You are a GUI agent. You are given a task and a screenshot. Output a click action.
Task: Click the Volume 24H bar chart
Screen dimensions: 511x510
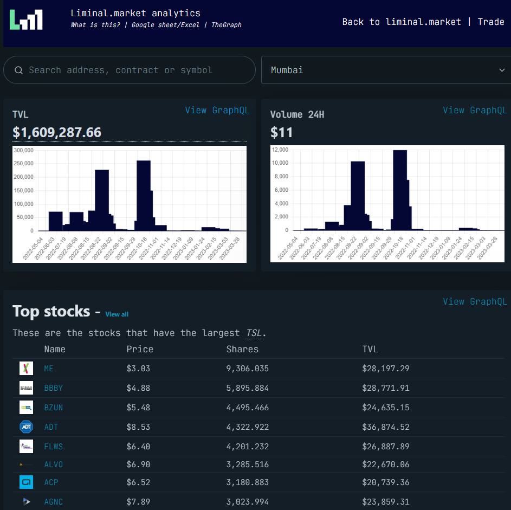click(387, 204)
